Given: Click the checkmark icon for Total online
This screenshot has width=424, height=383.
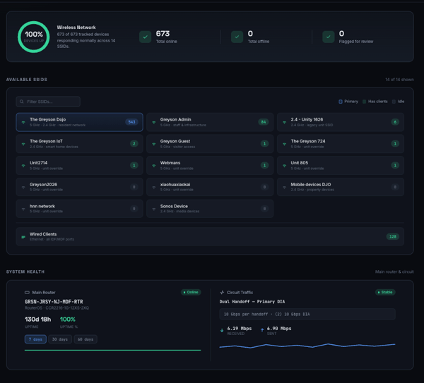Looking at the screenshot, I should [x=145, y=37].
